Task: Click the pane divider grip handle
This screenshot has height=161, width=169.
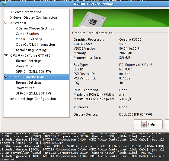Action: 71,63
